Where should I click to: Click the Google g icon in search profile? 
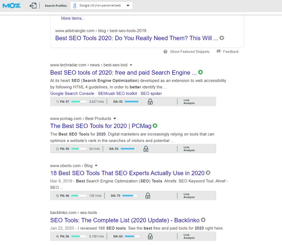coord(75,6)
